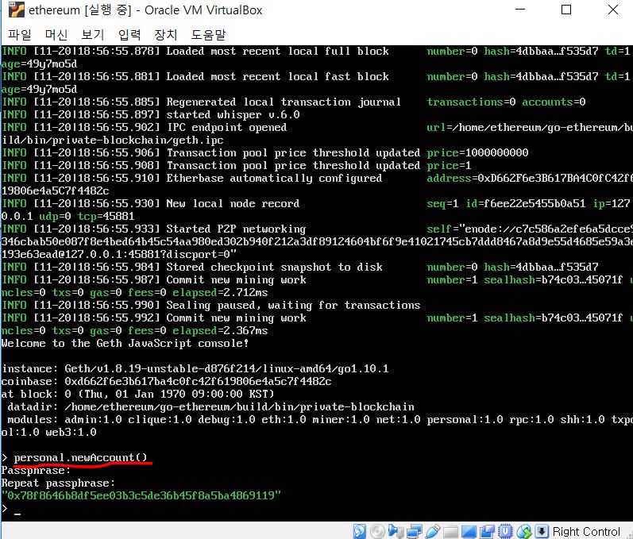
Task: Click the console prompt cursor at bottom
Action: point(17,514)
